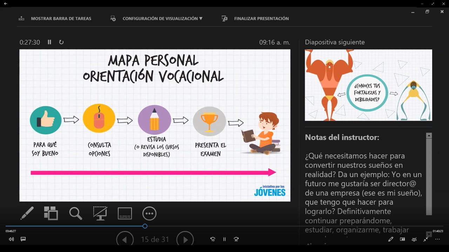Open the see all slides grid view
This screenshot has height=252, width=449.
pyautogui.click(x=51, y=213)
